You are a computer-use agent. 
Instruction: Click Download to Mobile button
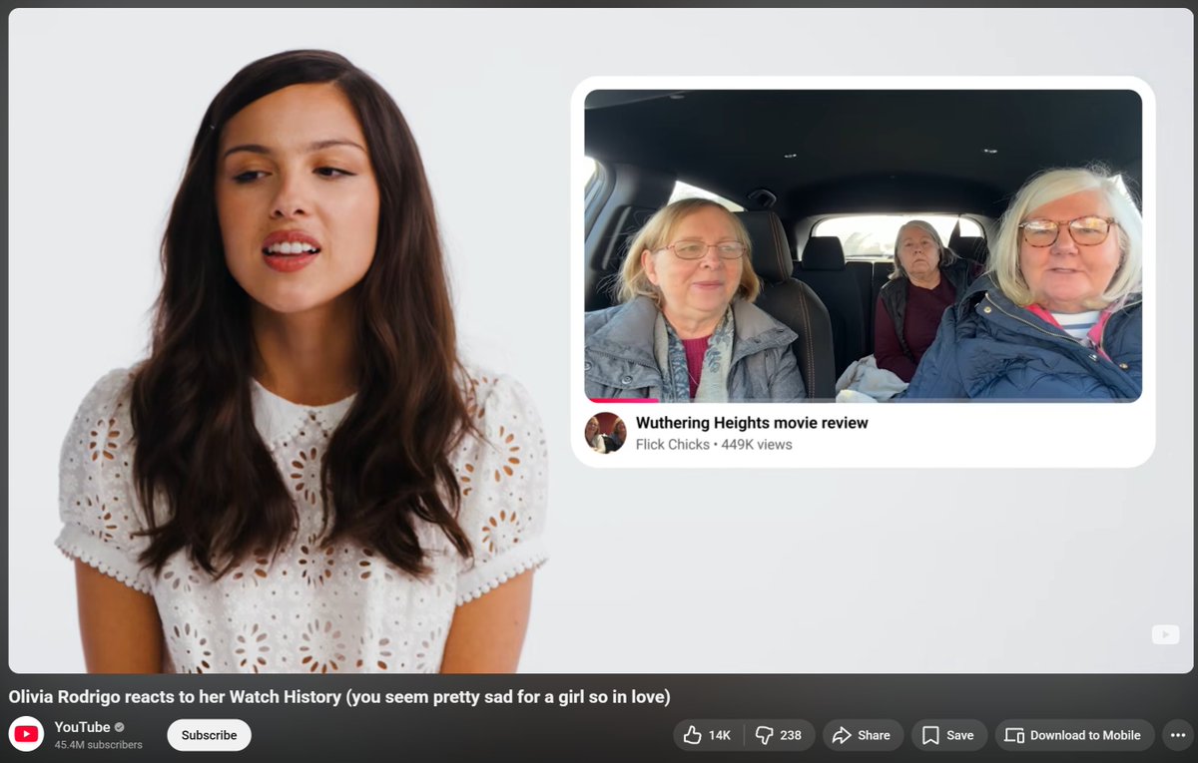(x=1073, y=735)
